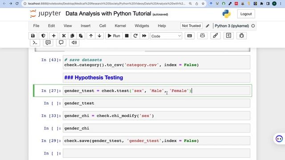Open the Widgets menu
Viewport: 285px width, 160px height.
point(142,26)
